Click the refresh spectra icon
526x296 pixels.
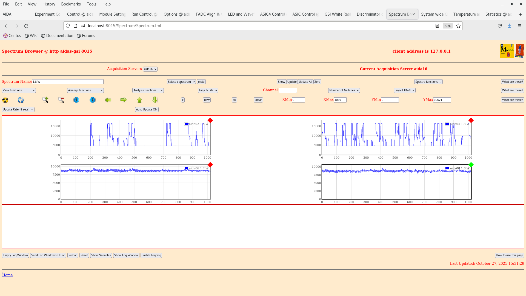pos(21,100)
